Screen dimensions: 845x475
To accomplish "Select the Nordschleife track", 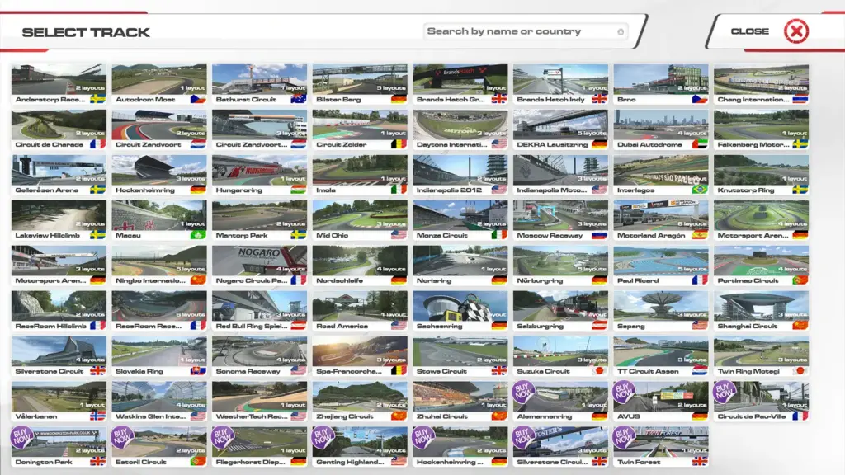I will coord(360,264).
